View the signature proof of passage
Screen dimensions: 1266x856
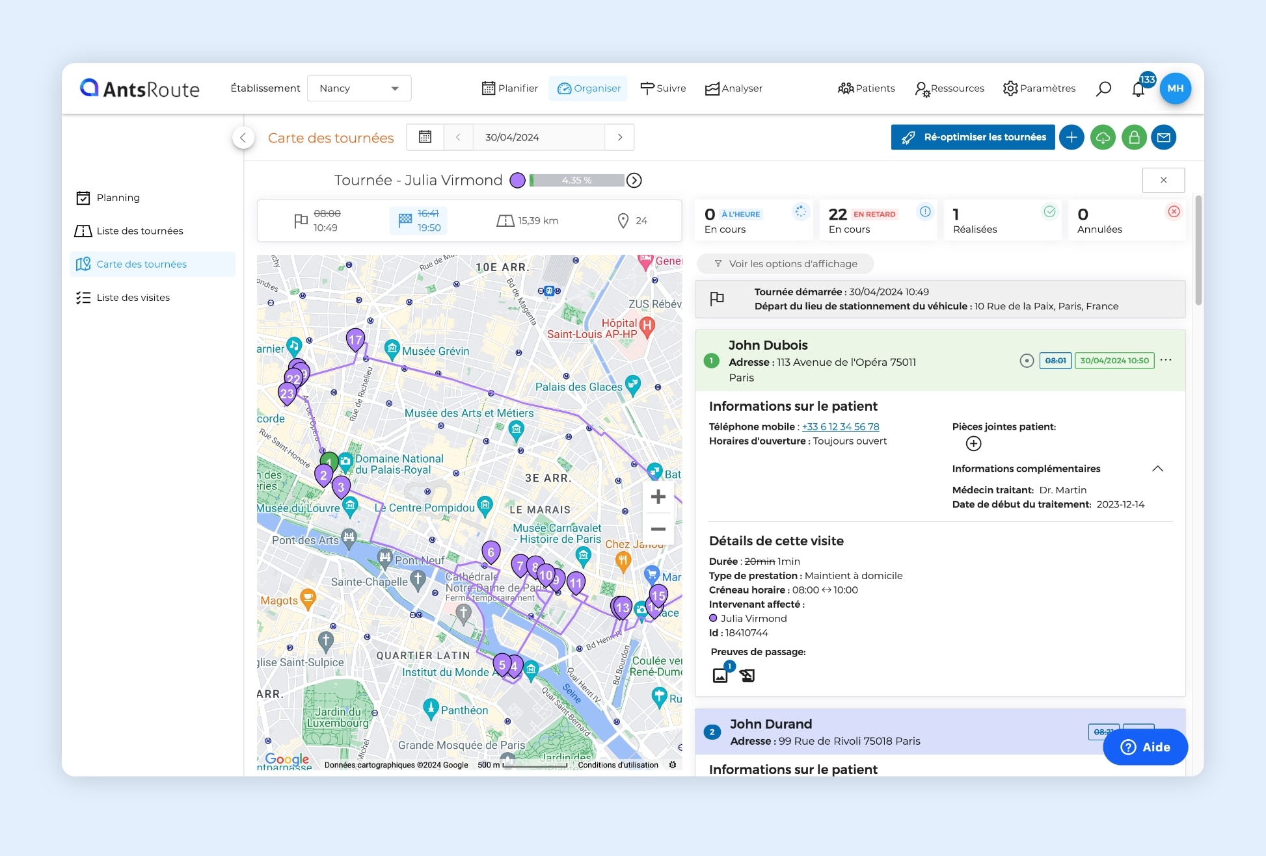click(x=747, y=675)
